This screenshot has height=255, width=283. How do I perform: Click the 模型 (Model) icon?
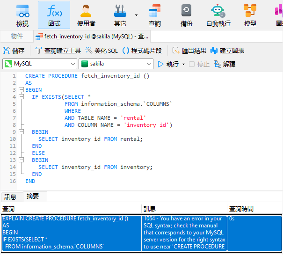point(250,15)
